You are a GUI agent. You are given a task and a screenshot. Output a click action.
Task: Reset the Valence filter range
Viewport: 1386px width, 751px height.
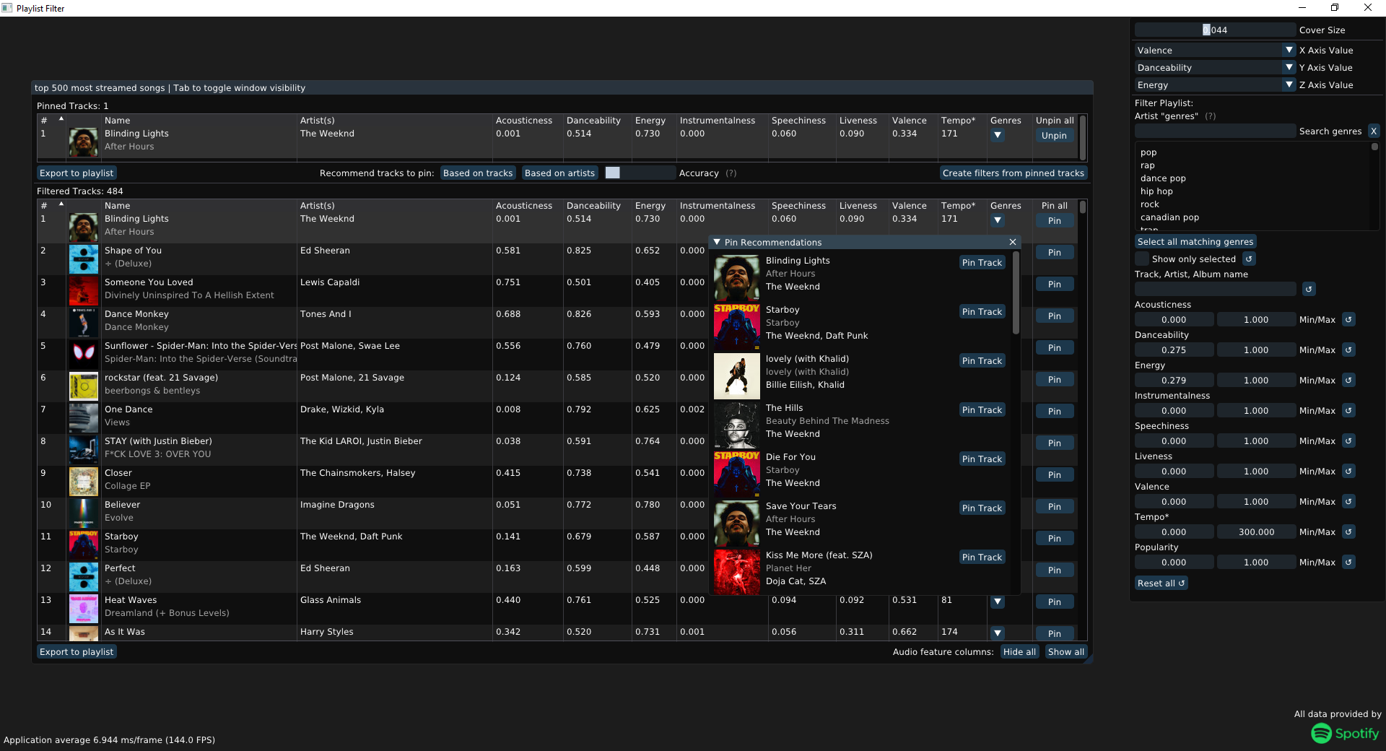pyautogui.click(x=1348, y=501)
